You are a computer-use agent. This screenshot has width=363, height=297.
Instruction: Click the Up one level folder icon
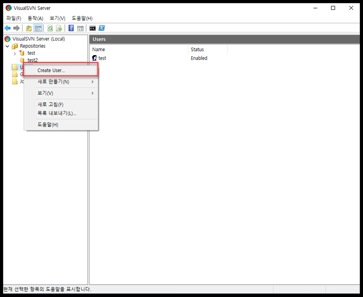(x=29, y=28)
